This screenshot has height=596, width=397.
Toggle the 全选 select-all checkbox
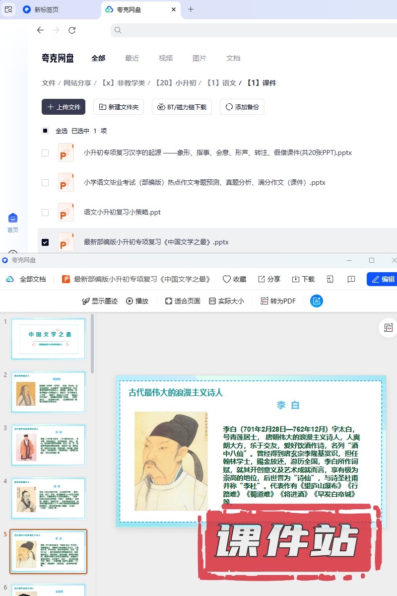[x=45, y=131]
